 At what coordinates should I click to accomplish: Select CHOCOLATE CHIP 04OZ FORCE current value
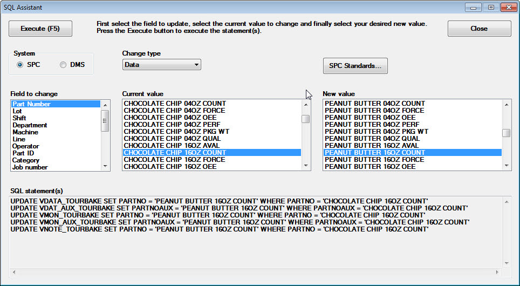click(175, 111)
